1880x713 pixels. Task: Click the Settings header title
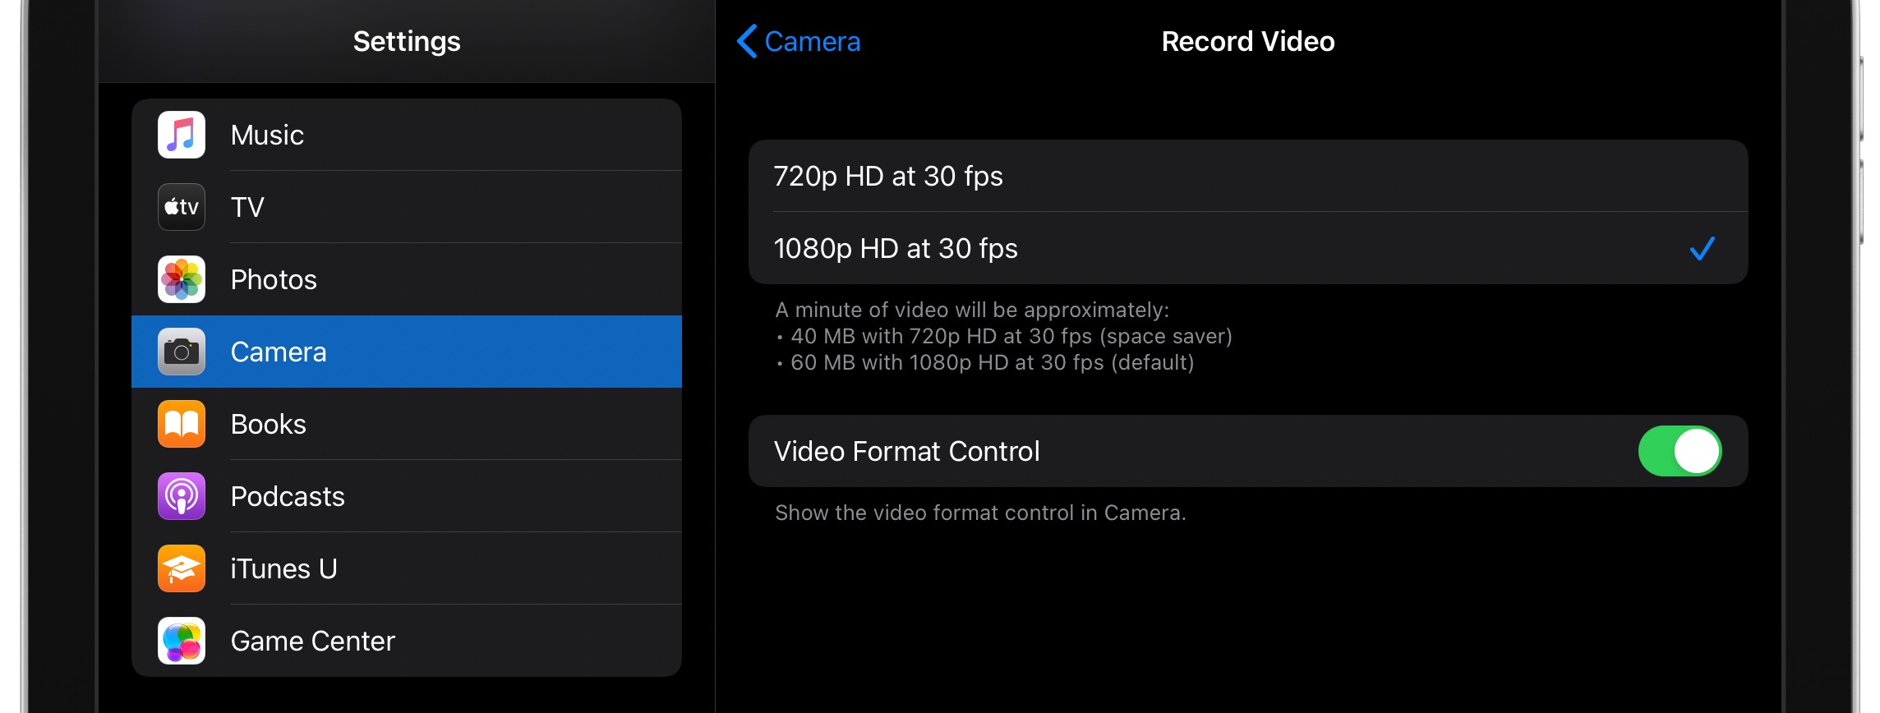(407, 41)
